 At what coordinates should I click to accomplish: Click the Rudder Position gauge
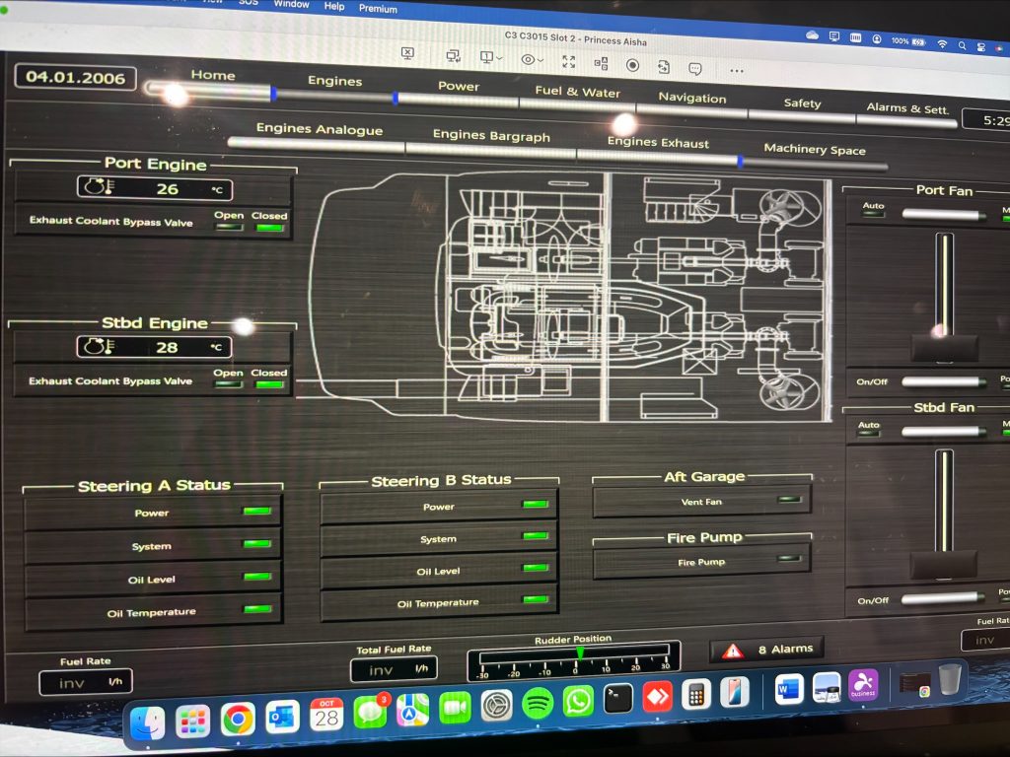click(x=574, y=659)
